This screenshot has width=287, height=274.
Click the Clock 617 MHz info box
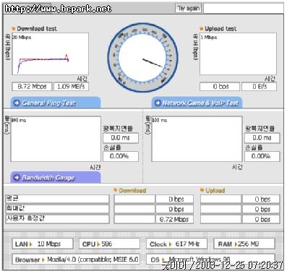coord(176,244)
